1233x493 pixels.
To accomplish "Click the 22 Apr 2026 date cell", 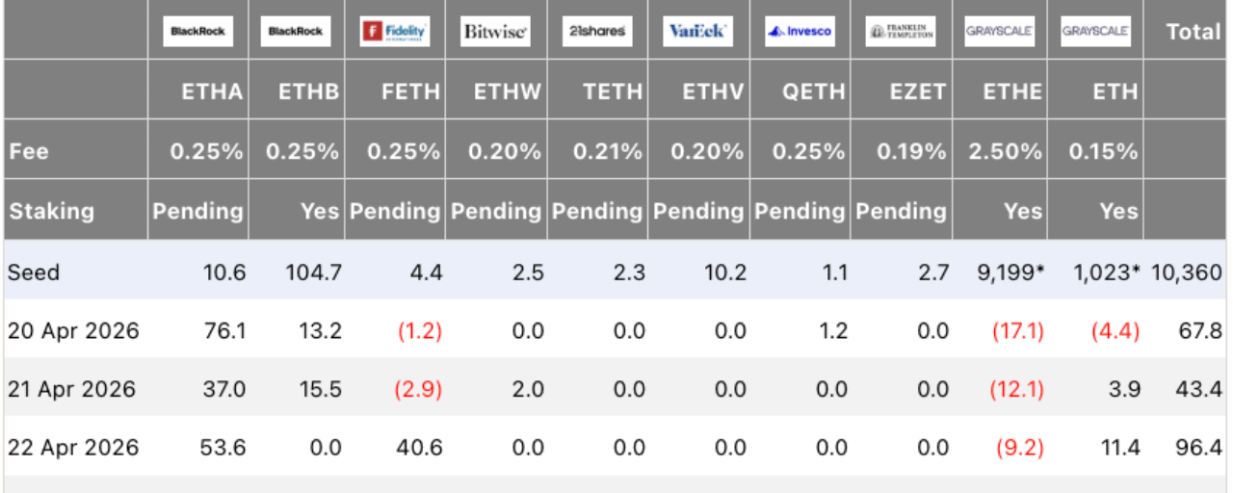I will click(x=73, y=448).
